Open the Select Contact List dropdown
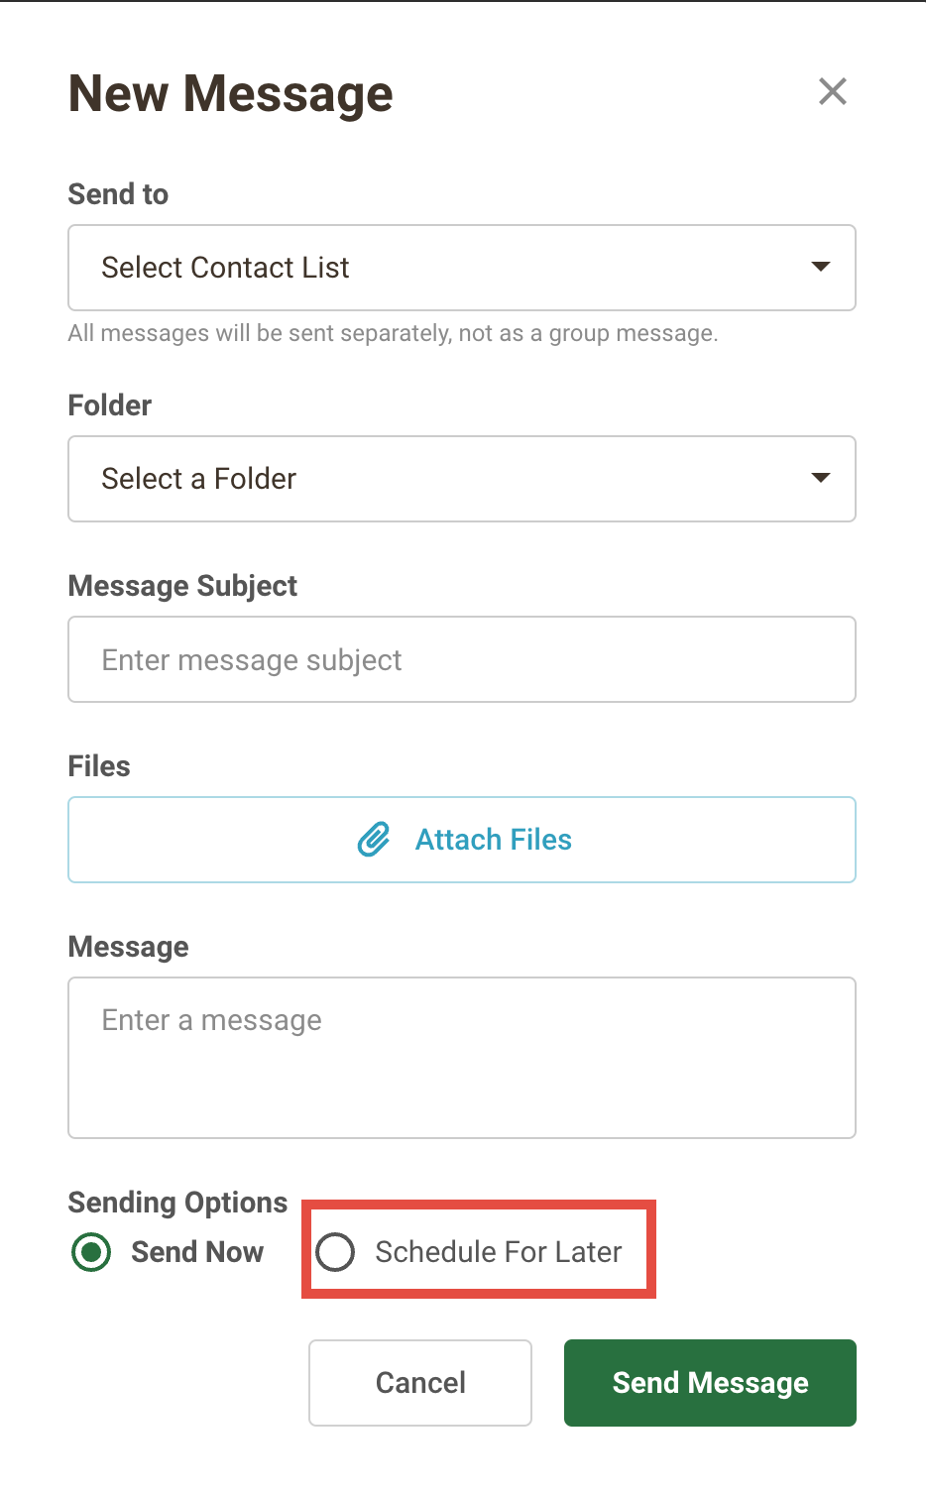Screen dimensions: 926x1495 [462, 268]
